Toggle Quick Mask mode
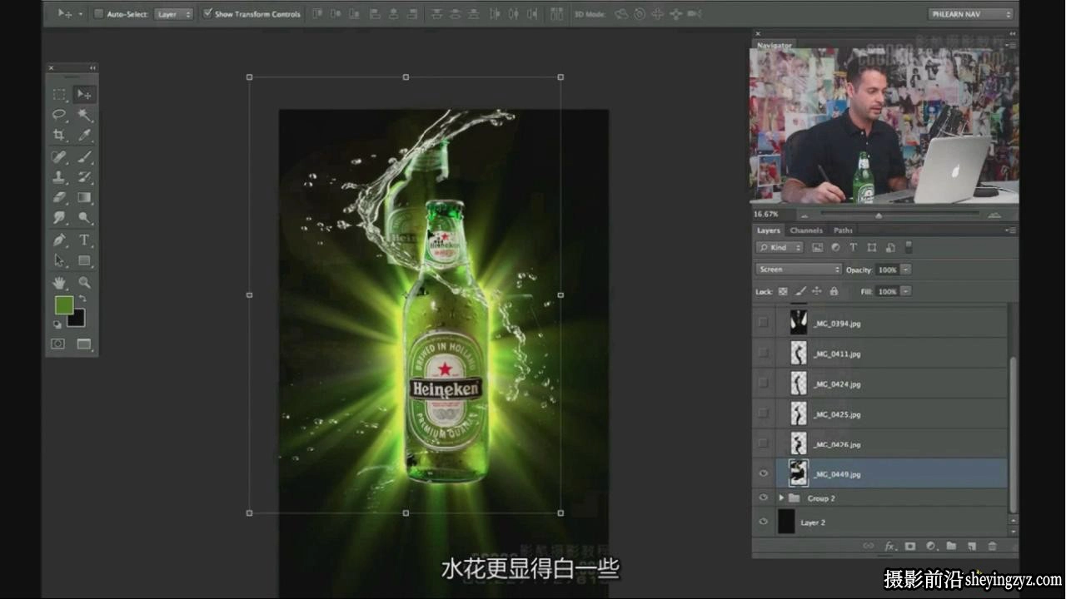The width and height of the screenshot is (1066, 599). tap(58, 344)
